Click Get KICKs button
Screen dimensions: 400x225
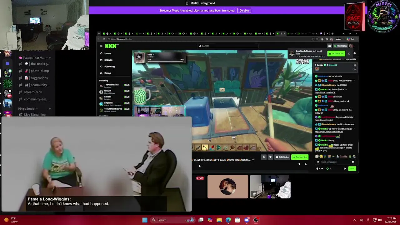(x=340, y=46)
